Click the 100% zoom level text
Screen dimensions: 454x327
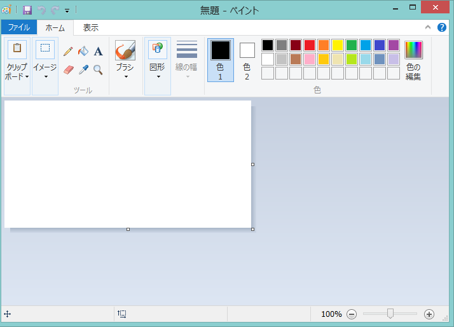click(331, 314)
